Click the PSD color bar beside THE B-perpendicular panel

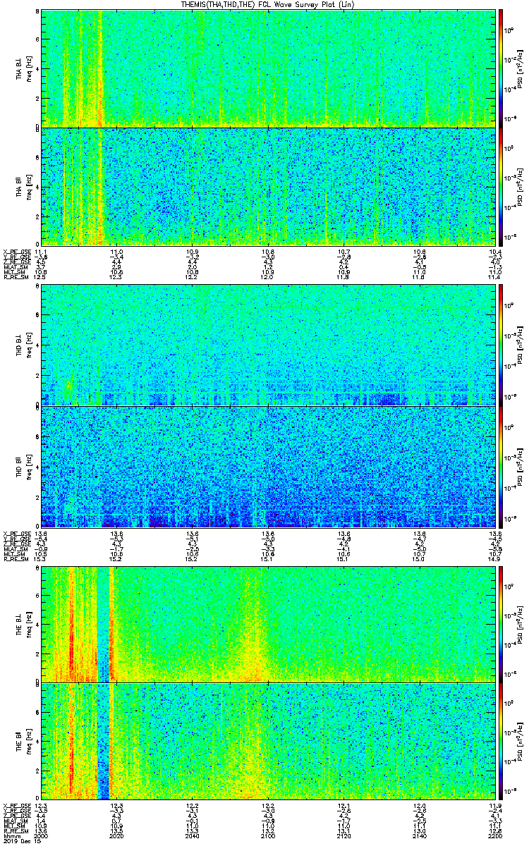tap(501, 623)
